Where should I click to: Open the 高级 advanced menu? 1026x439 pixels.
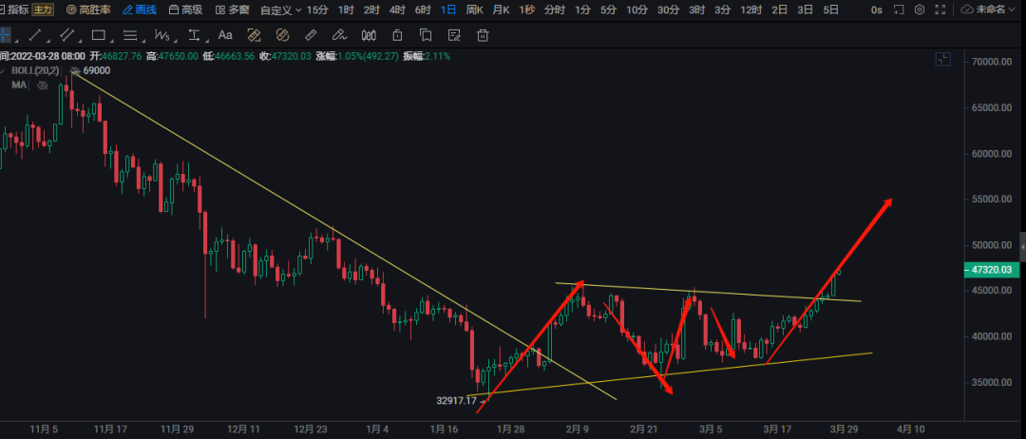click(x=186, y=10)
